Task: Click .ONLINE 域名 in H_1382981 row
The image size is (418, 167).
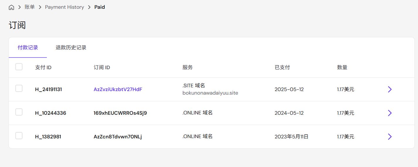Action: pyautogui.click(x=197, y=136)
